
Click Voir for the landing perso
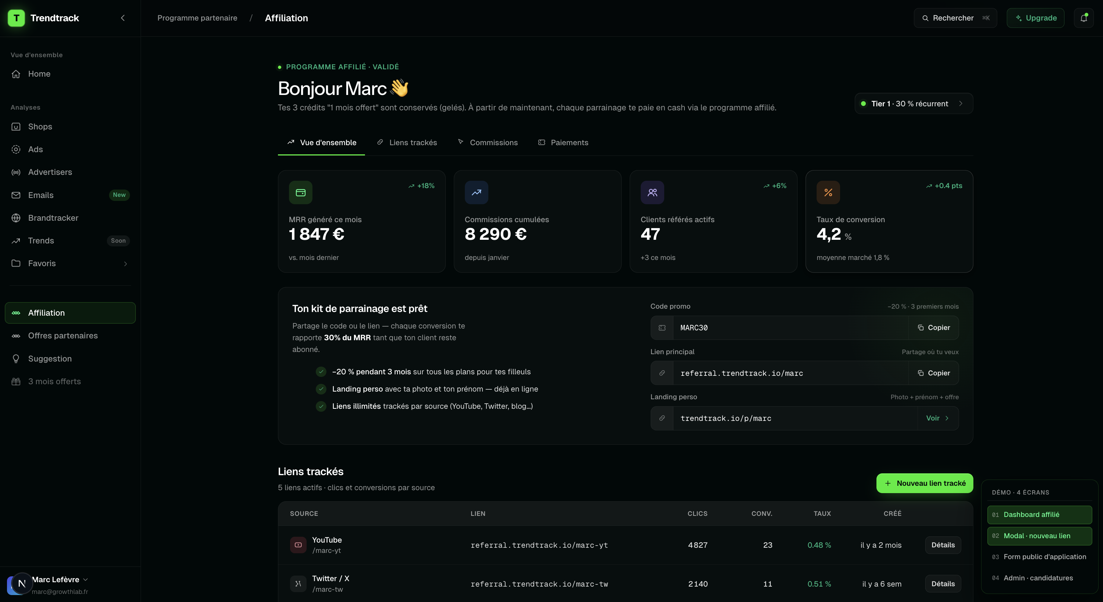[x=938, y=419]
